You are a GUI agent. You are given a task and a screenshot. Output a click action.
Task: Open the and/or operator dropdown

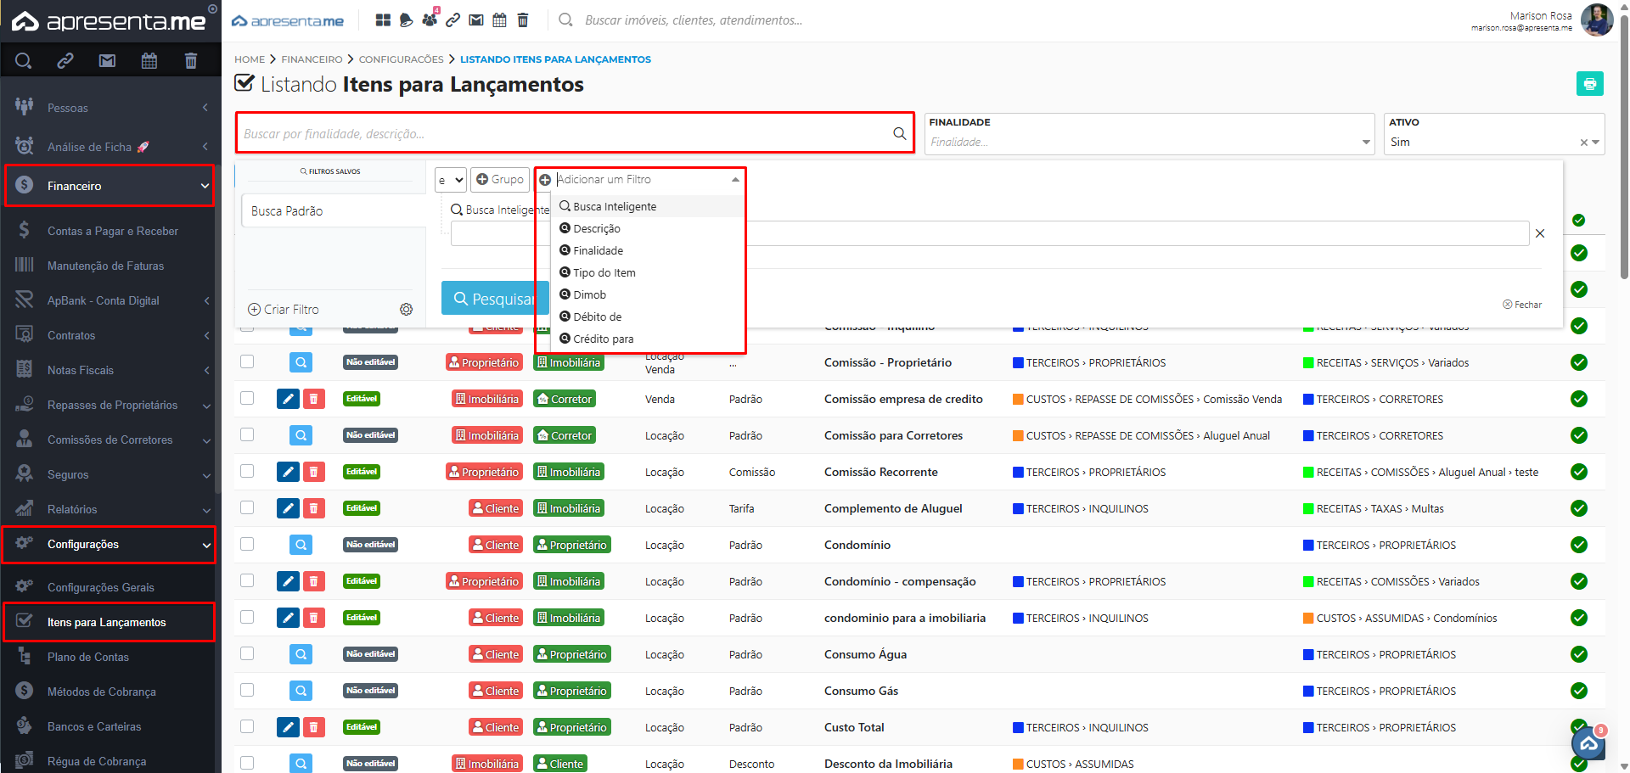[x=450, y=180]
